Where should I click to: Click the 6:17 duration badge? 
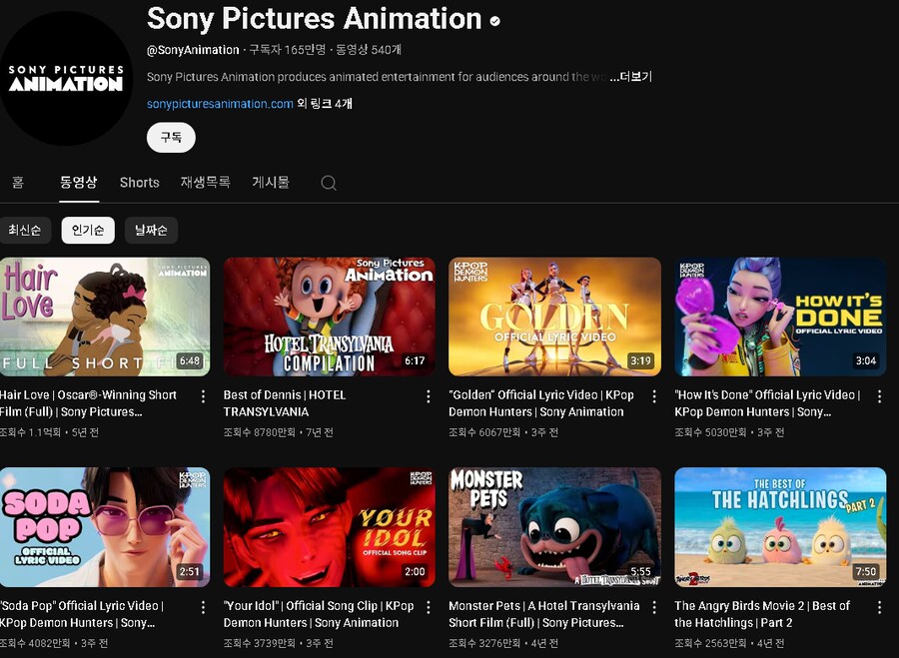(x=415, y=360)
